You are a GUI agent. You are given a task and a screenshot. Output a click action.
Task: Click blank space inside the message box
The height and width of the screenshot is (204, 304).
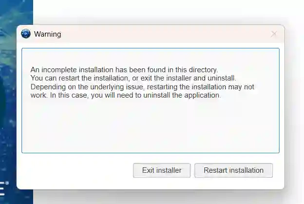click(x=150, y=127)
